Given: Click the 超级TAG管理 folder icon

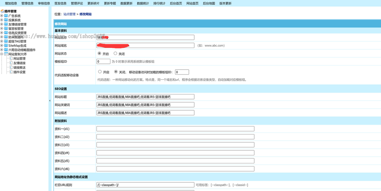Looking at the screenshot, I should [6, 41].
